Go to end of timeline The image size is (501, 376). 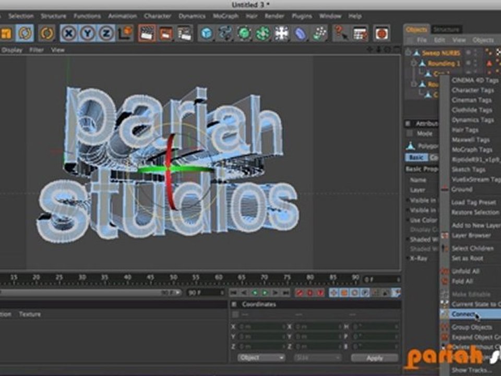coord(286,292)
